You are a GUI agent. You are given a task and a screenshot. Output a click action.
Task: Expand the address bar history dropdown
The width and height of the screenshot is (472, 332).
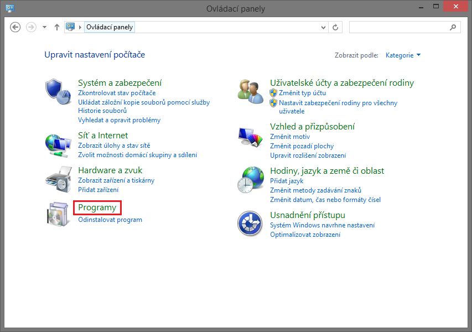click(x=324, y=27)
